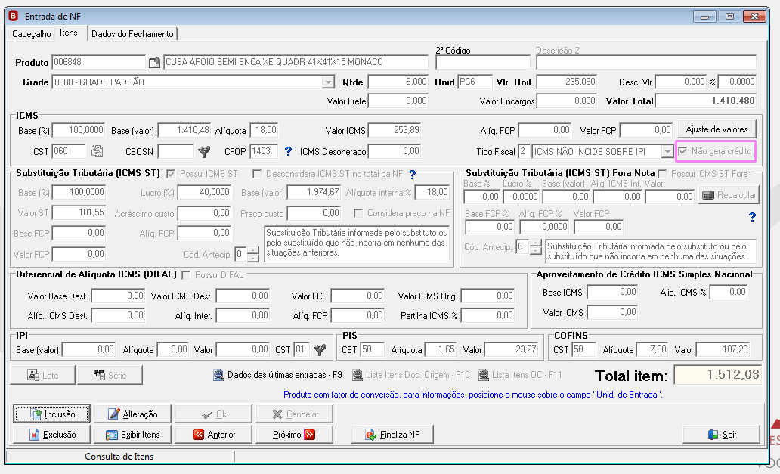Click the COFINS Valor field
Viewport: 780px width, 474px height.
pyautogui.click(x=723, y=350)
